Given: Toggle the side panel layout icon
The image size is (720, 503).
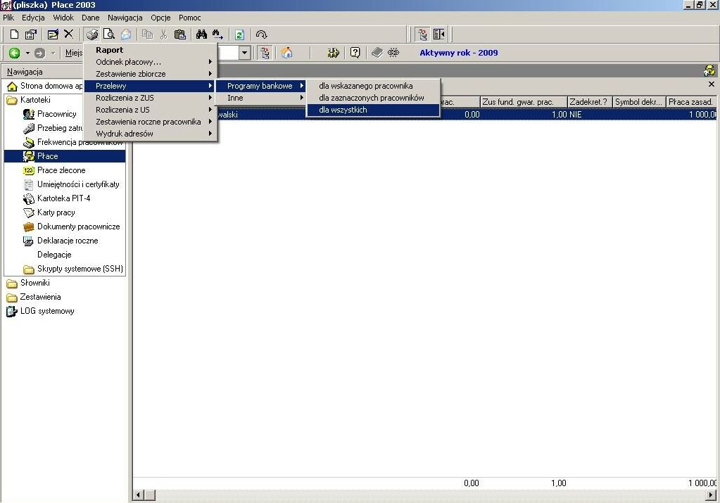Looking at the screenshot, I should click(439, 34).
